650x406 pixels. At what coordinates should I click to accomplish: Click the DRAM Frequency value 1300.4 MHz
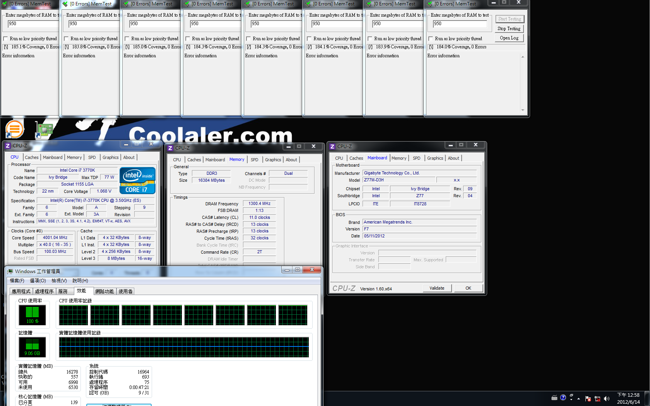[x=259, y=203]
